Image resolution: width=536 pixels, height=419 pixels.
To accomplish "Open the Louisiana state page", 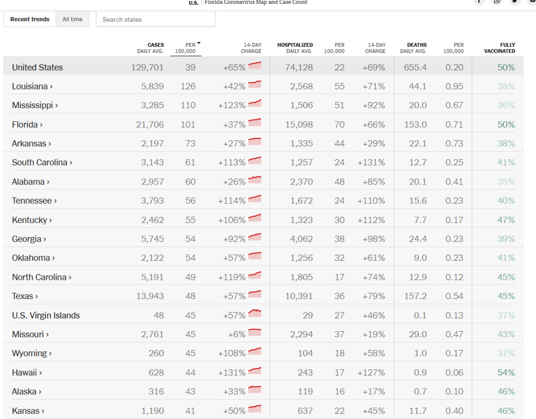I will 32,86.
